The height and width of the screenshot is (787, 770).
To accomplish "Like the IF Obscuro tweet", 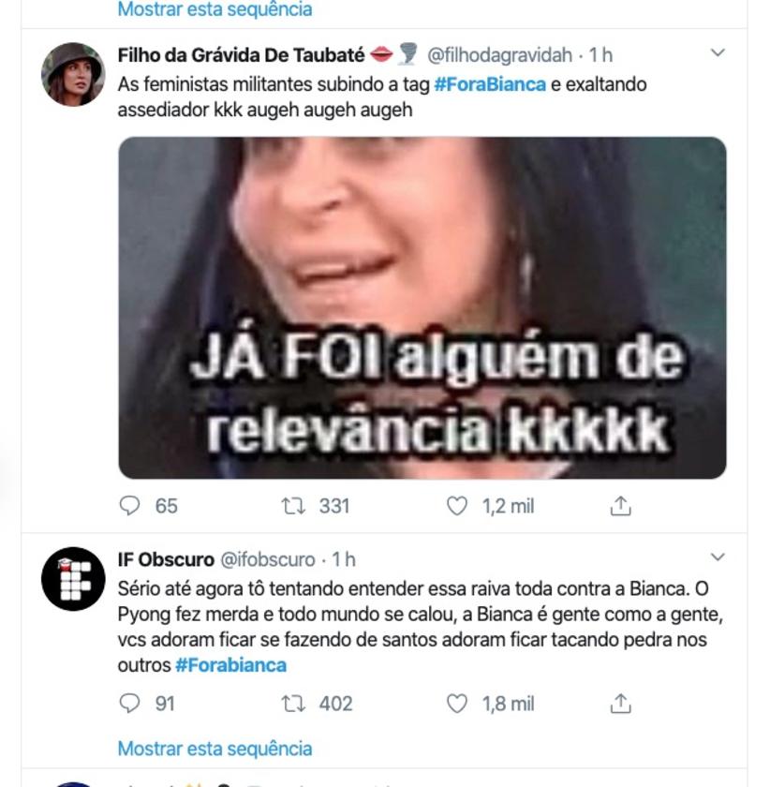I will tap(457, 704).
